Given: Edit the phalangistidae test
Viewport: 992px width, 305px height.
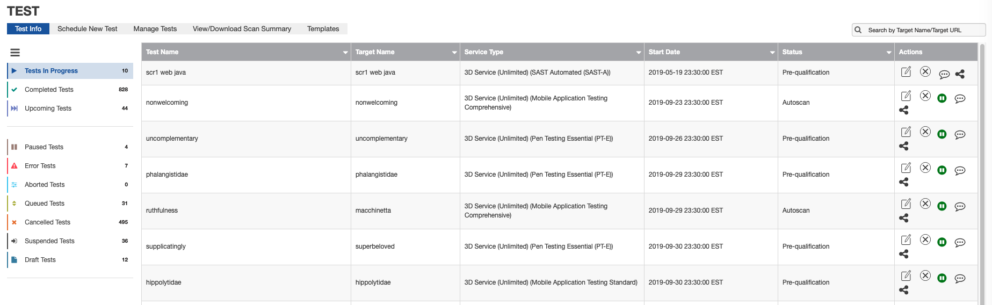Looking at the screenshot, I should click(x=906, y=168).
